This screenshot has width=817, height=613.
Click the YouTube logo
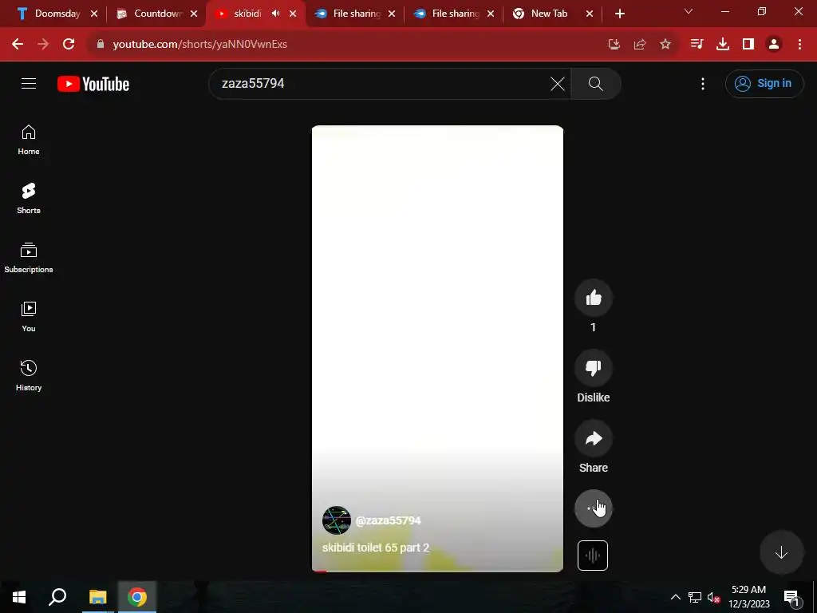coord(93,84)
